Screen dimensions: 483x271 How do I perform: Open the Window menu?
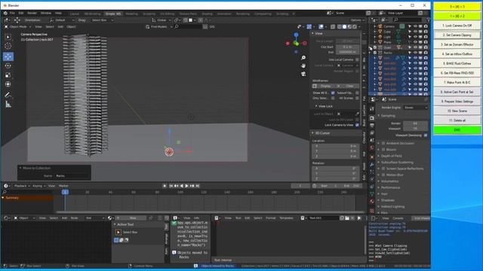pyautogui.click(x=46, y=14)
